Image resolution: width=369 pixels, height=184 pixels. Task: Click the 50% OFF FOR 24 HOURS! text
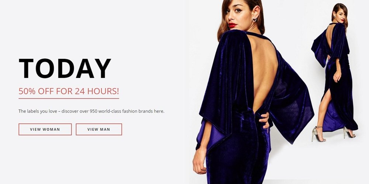click(x=69, y=91)
